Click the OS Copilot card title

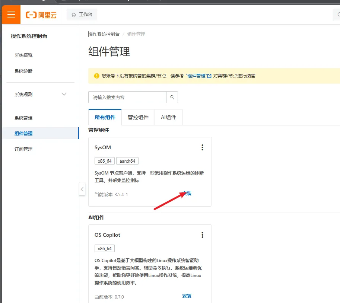[107, 235]
